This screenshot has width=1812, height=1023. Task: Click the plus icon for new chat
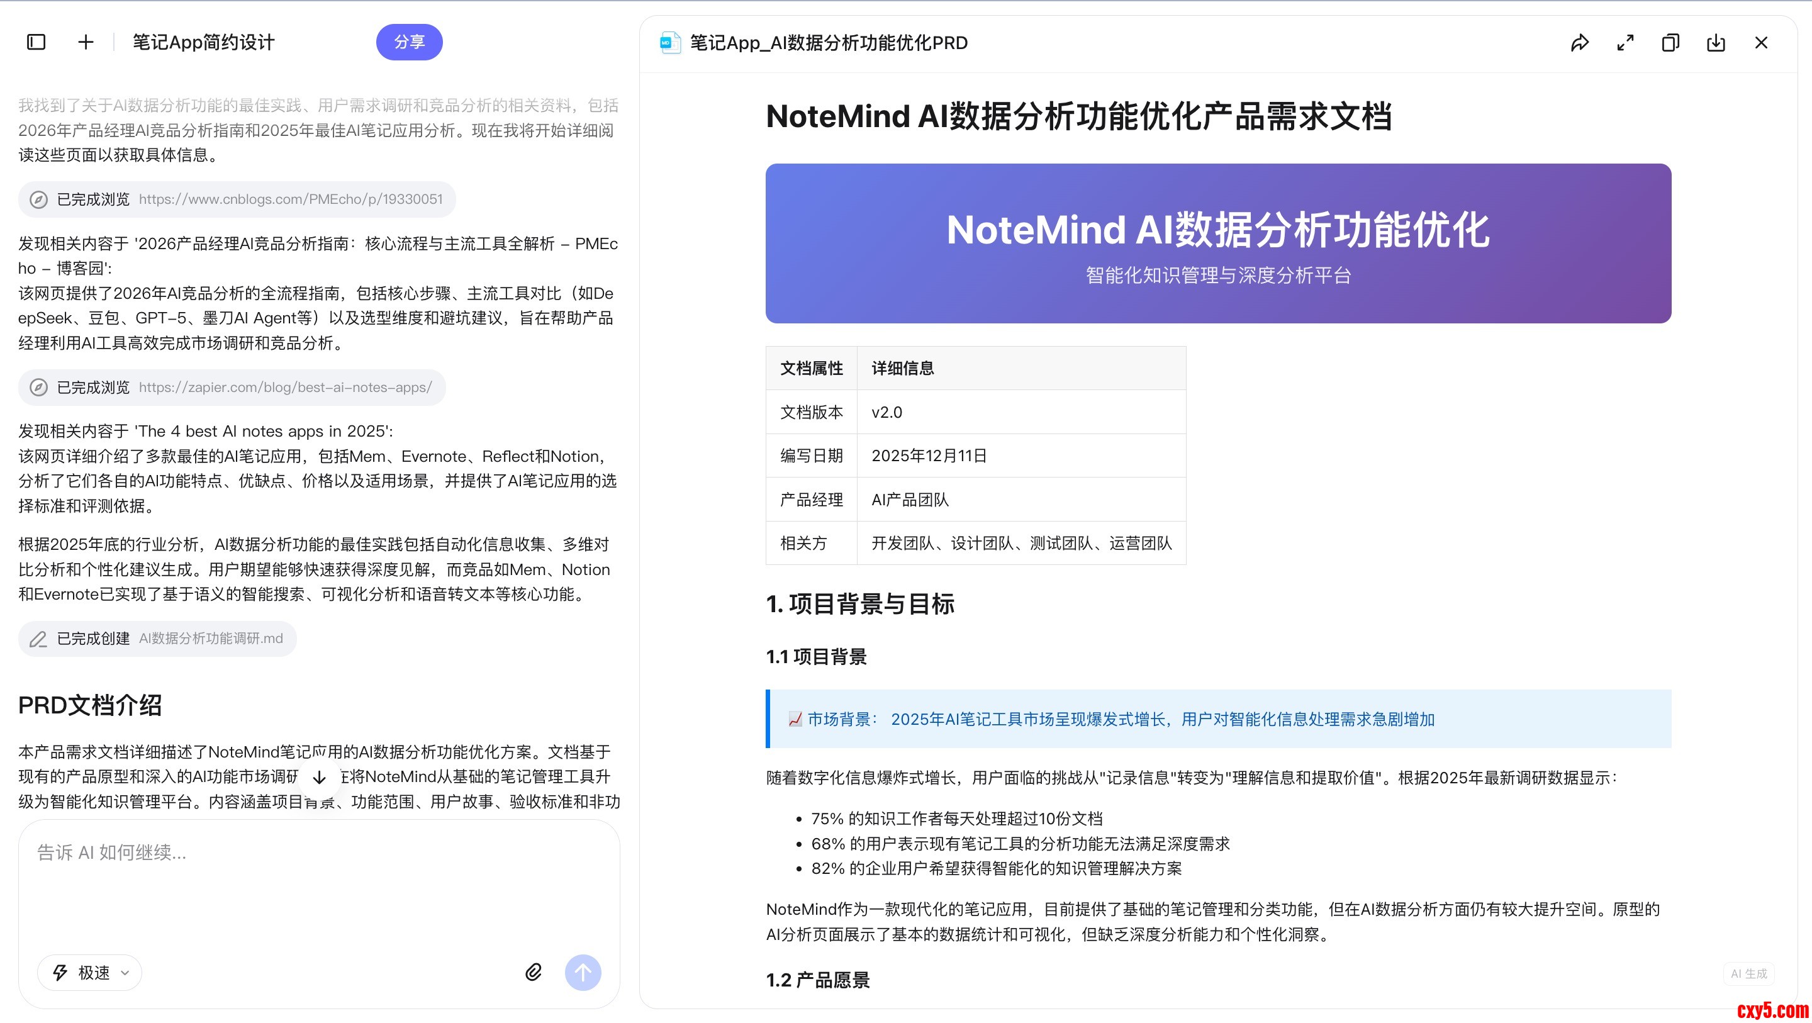coord(85,42)
